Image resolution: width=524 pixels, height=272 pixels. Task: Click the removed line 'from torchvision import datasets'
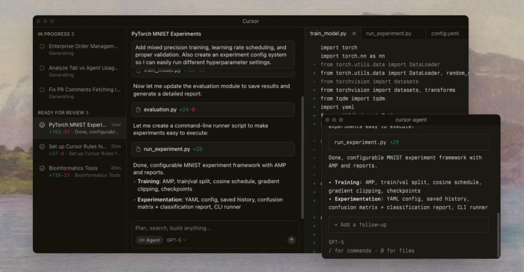coord(369,81)
